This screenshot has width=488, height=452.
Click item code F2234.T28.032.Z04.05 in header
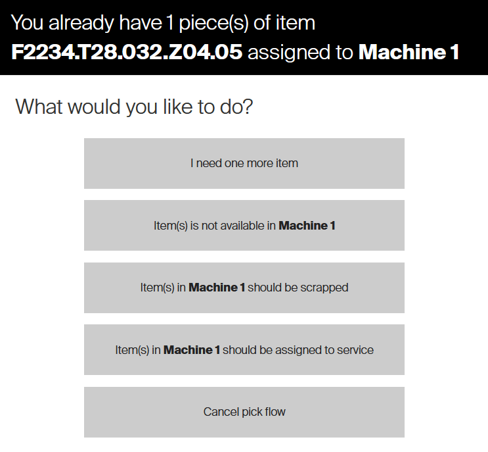pos(127,53)
